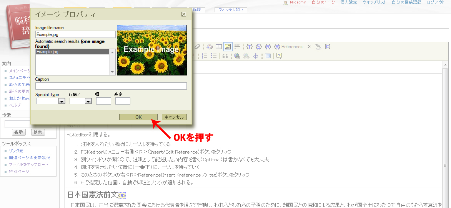Screen dimensions: 451x208
Task: Click the insert link globe icon
Action: 237,56
